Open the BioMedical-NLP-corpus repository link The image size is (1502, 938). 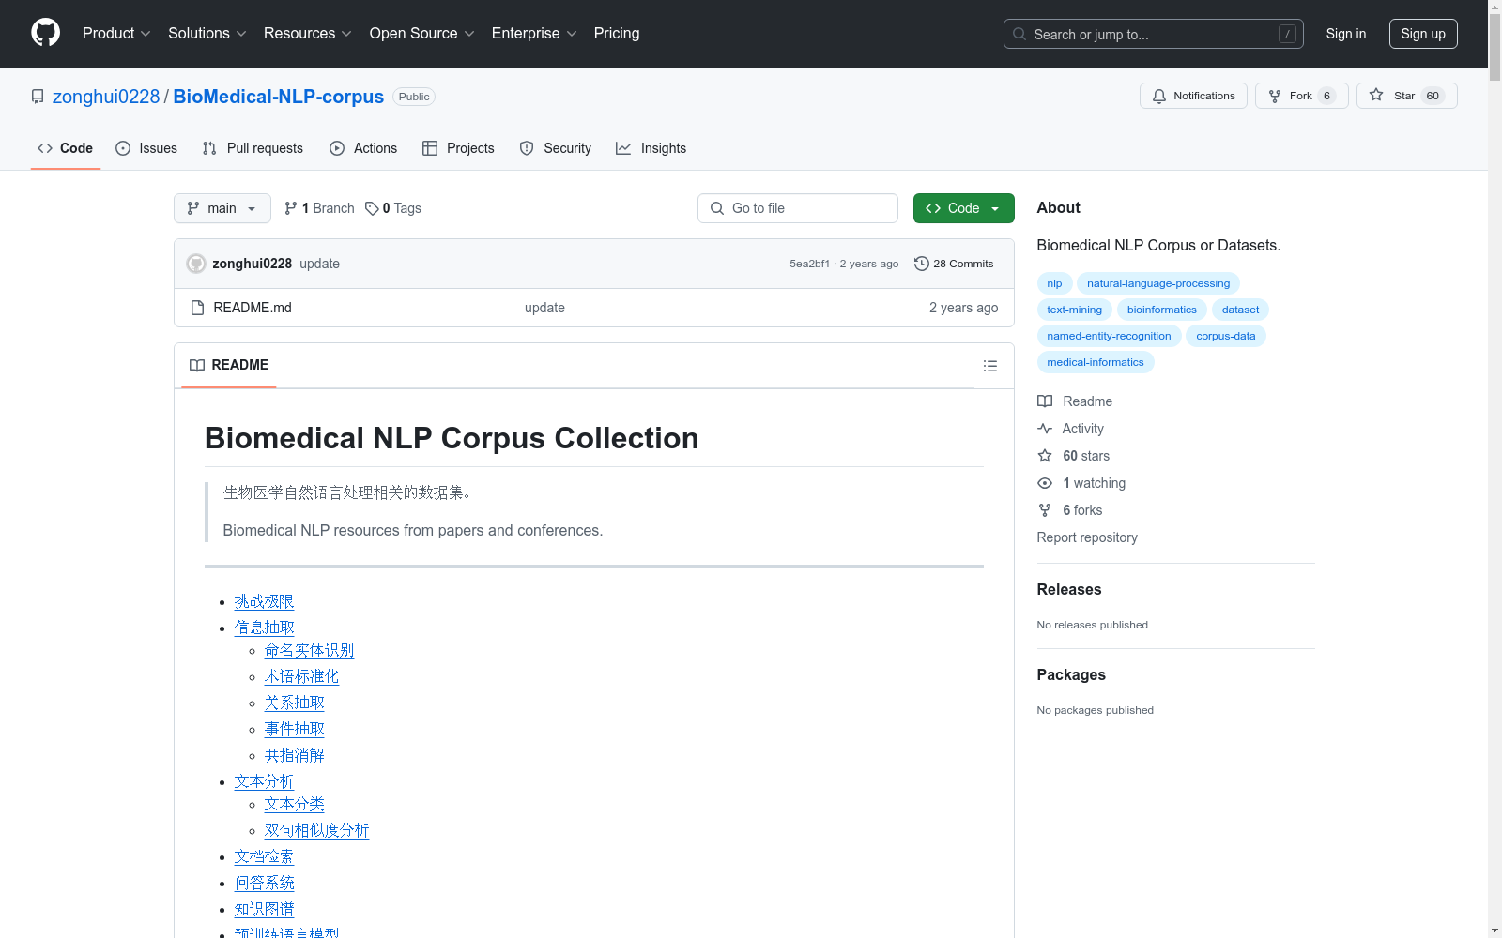(x=279, y=97)
